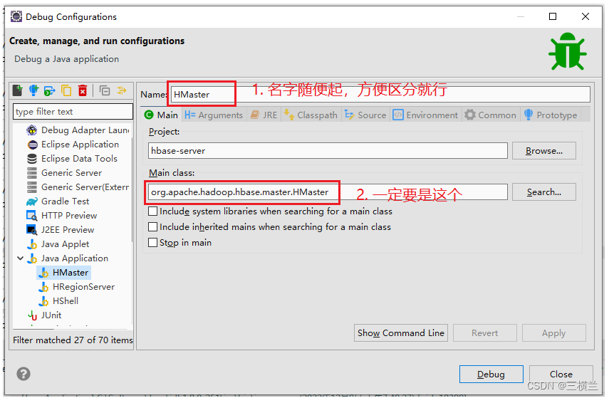The width and height of the screenshot is (609, 398).
Task: Select J2EE Preview entry
Action: 61,230
